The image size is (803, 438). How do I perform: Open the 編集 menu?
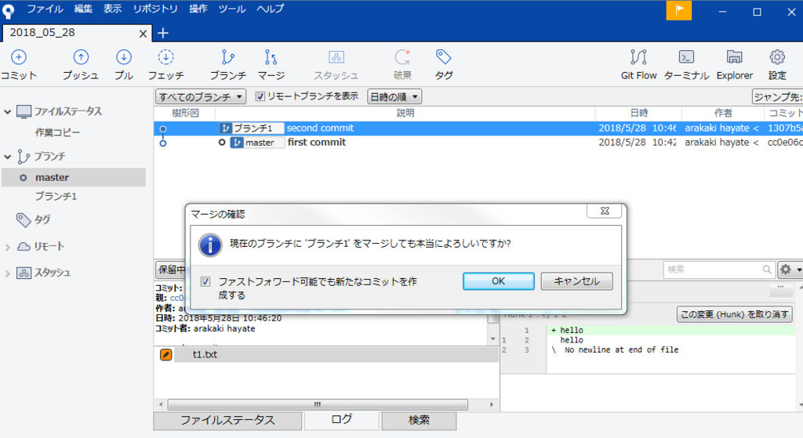tap(83, 9)
